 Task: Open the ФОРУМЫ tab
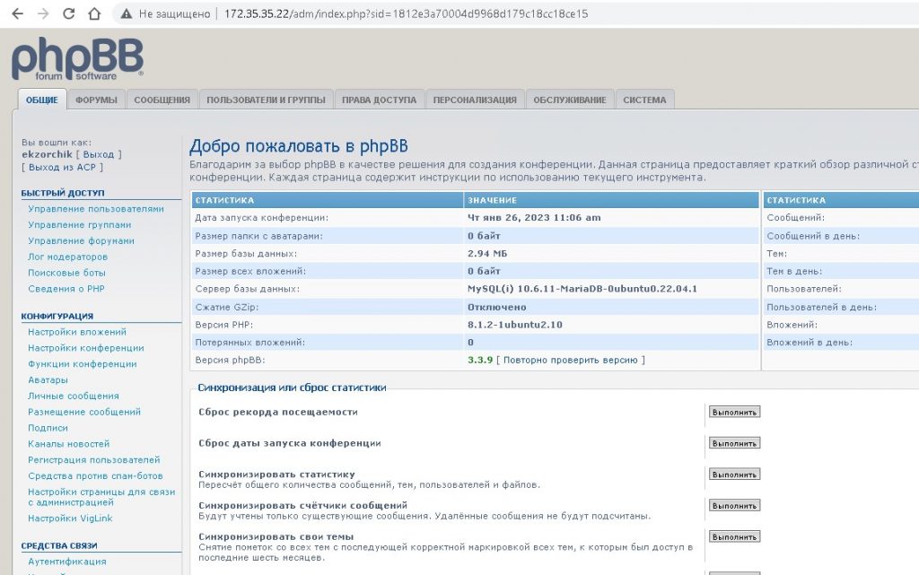click(96, 100)
